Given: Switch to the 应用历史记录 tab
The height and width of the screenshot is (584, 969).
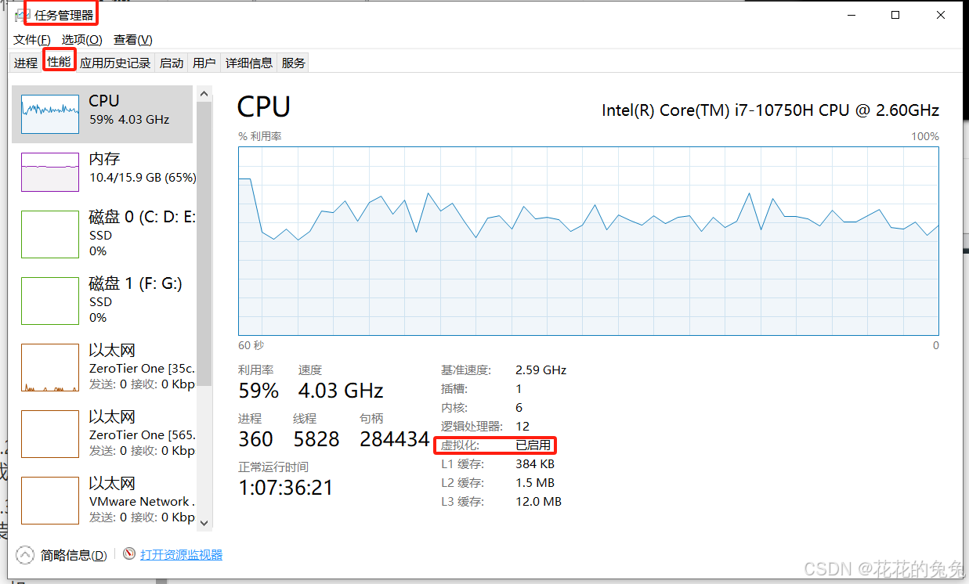Looking at the screenshot, I should [114, 63].
